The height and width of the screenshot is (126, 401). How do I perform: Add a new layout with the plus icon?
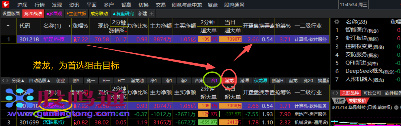pyautogui.click(x=151, y=13)
